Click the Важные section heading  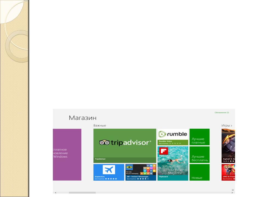click(100, 126)
